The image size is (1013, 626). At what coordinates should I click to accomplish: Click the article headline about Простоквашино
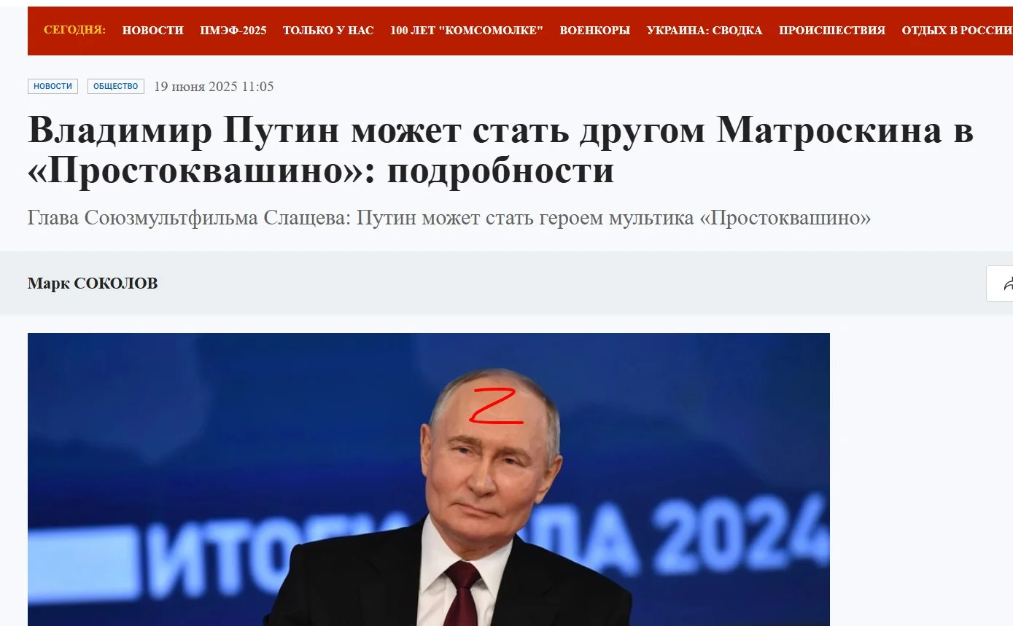point(500,150)
